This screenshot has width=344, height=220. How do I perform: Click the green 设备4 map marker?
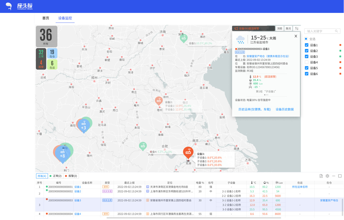(x=143, y=146)
